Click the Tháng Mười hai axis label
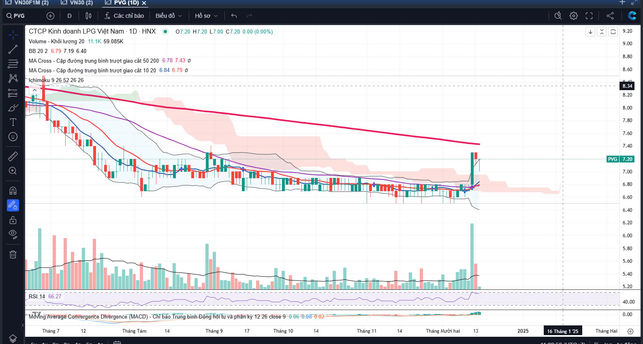This screenshot has height=344, width=643. click(443, 331)
